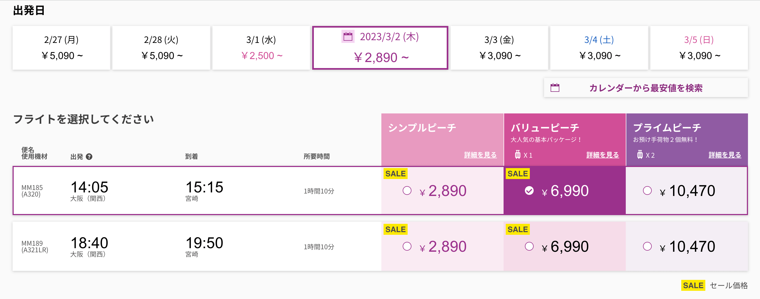Switch to 3/4 (土) departure date
This screenshot has width=760, height=299.
[x=599, y=48]
